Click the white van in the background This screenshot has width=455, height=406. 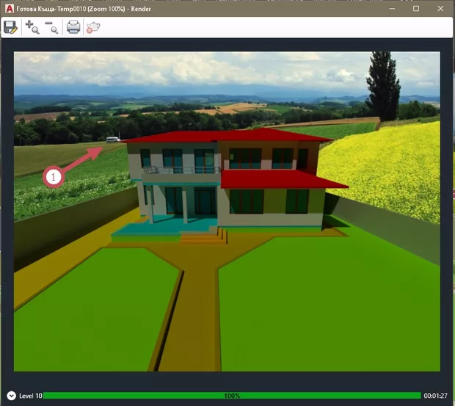pyautogui.click(x=112, y=139)
